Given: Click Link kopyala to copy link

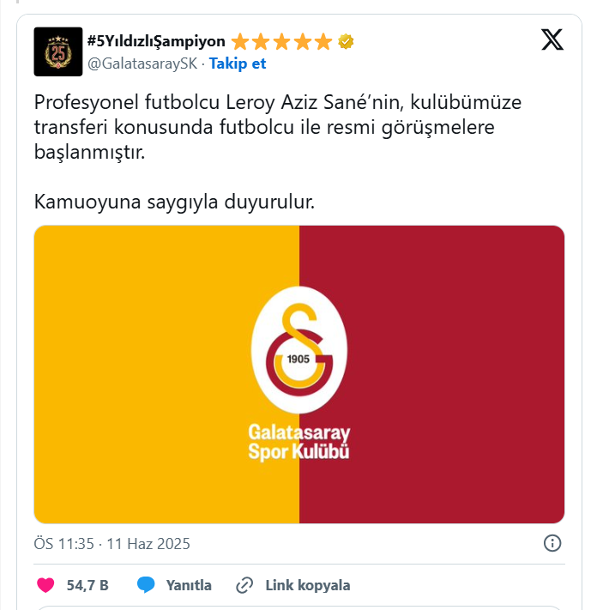Looking at the screenshot, I should pos(308,585).
